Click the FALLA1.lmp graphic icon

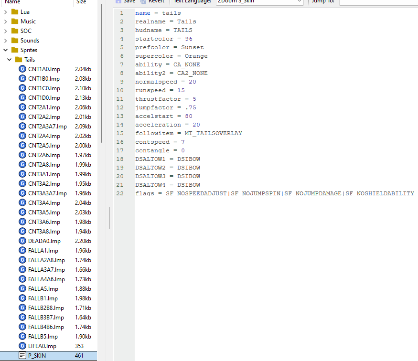[22, 250]
